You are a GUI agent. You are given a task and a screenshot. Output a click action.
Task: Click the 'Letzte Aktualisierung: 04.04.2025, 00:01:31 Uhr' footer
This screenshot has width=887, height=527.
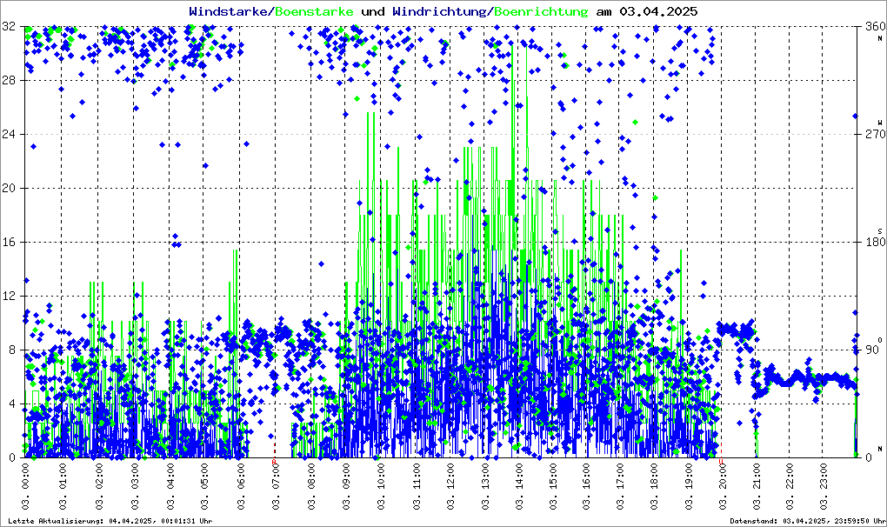[110, 521]
